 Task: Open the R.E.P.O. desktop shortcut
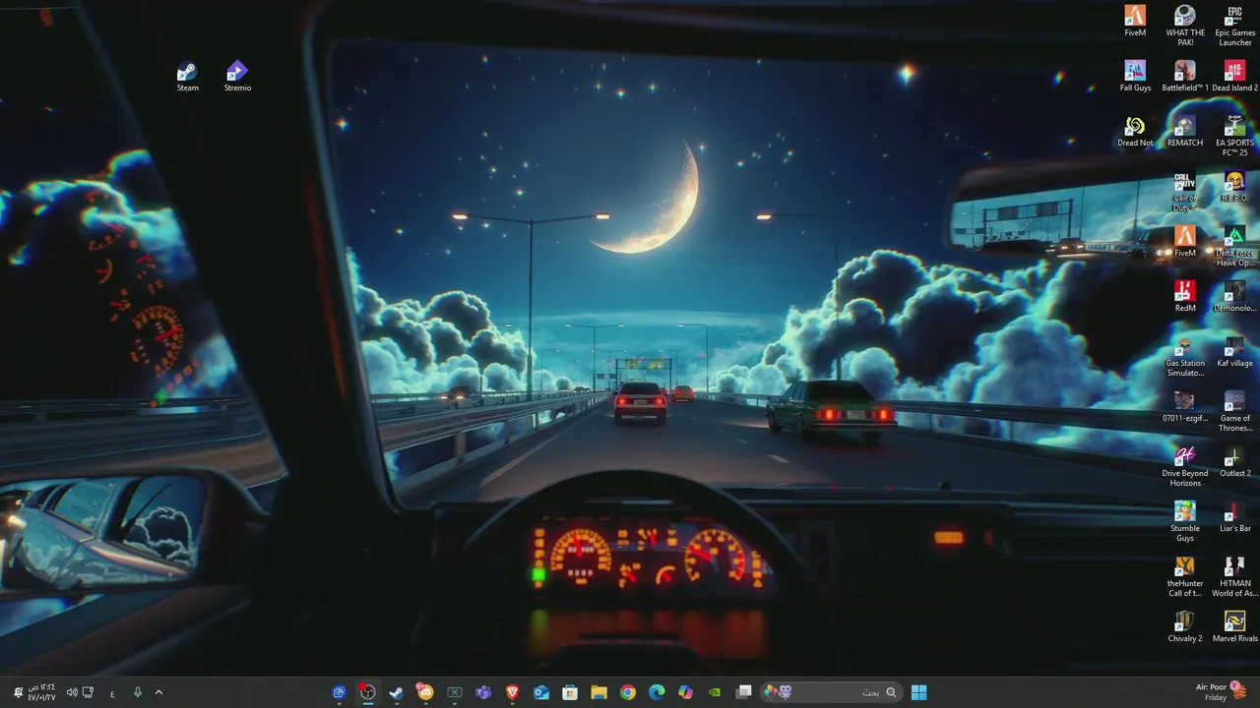point(1234,187)
